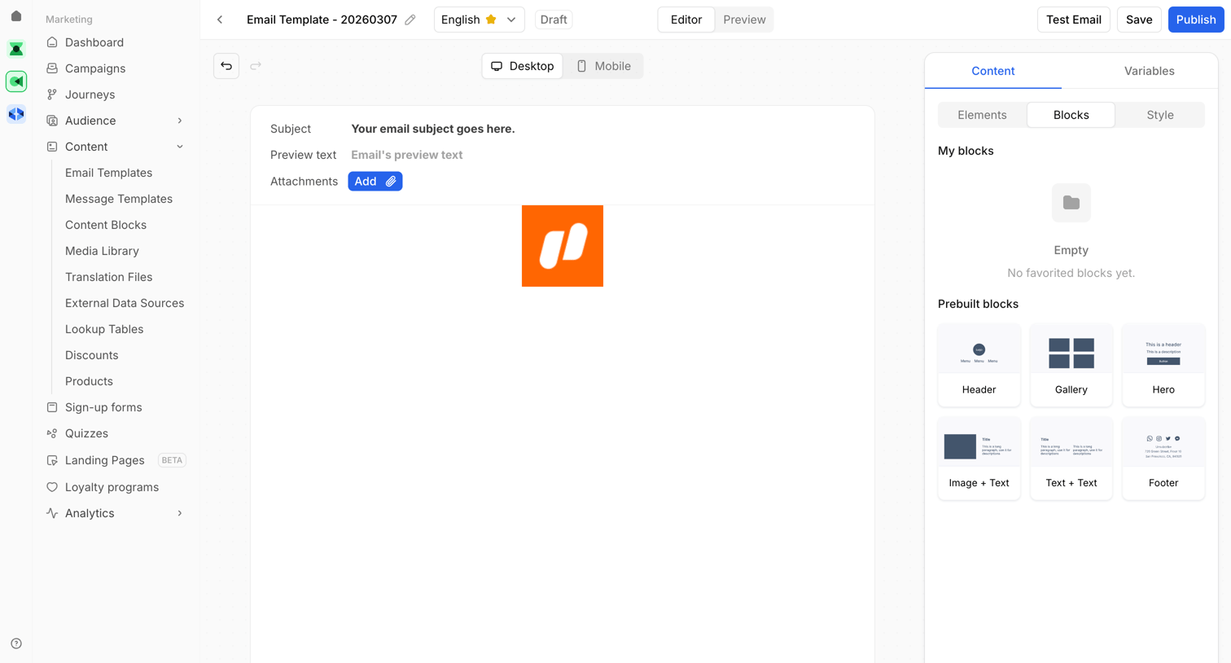The image size is (1231, 663).
Task: Select the Hero prebuilt block
Action: click(x=1163, y=365)
